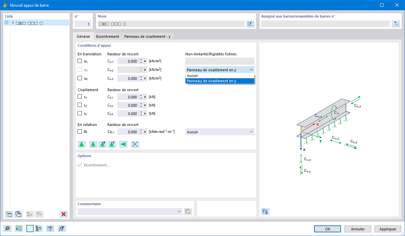Click the view settings icon below the beam diagram
The width and height of the screenshot is (405, 236).
tap(265, 211)
